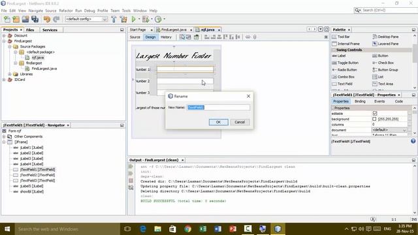Click the stop icon in Output window

click(131, 181)
